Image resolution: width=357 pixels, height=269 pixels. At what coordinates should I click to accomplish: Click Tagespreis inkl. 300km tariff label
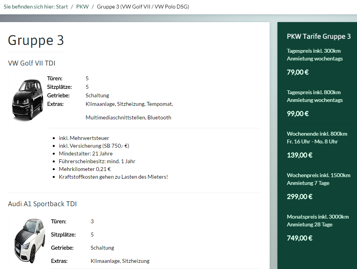(x=314, y=51)
